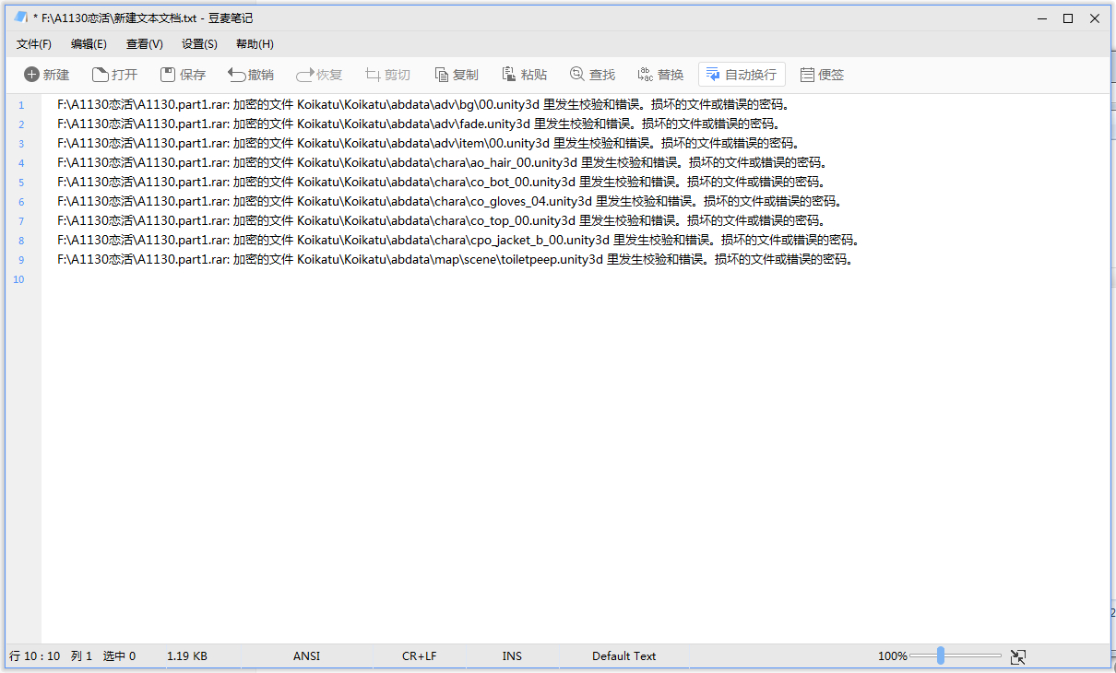Maximize the 豆麦笔记 window
1116x673 pixels.
[x=1068, y=18]
